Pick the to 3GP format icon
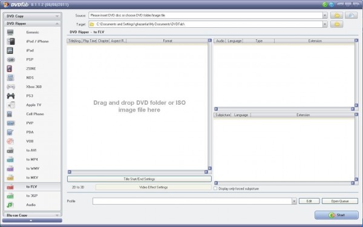 [x=10, y=196]
